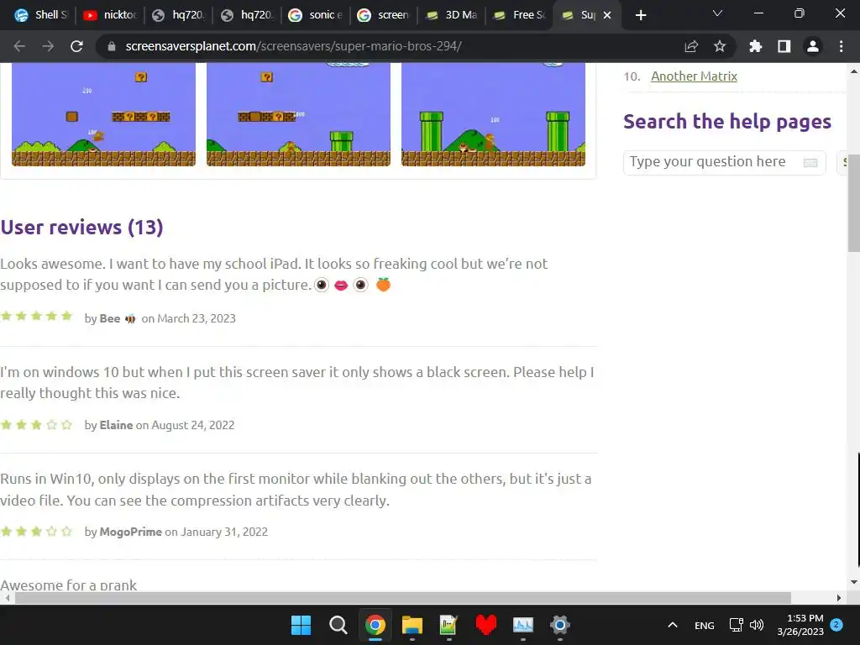Click keyboard icon in search field

click(x=810, y=163)
